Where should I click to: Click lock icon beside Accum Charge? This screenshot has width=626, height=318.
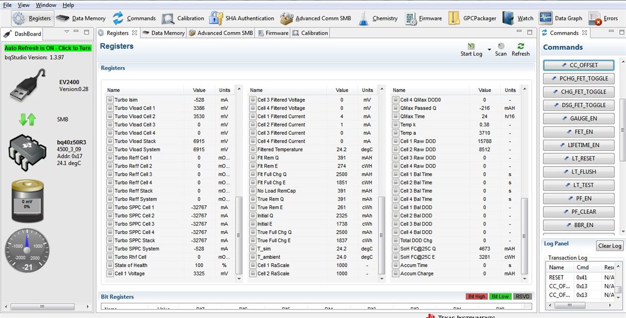(395, 273)
